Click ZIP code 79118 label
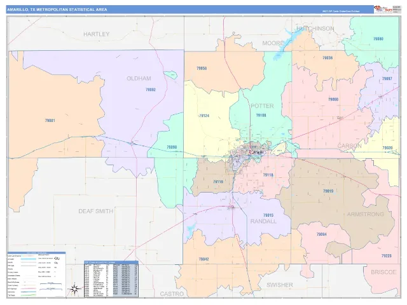The image size is (407, 305). pos(268,175)
